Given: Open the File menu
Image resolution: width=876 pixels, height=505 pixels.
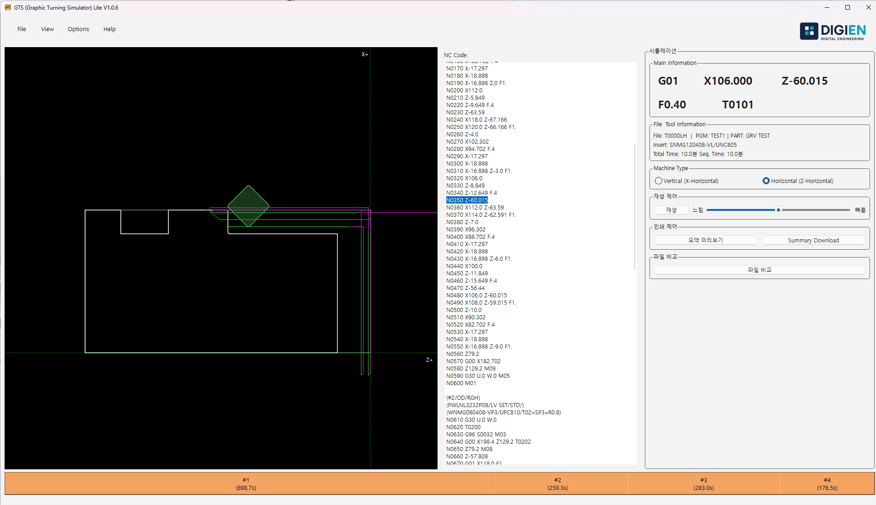Looking at the screenshot, I should 21,29.
